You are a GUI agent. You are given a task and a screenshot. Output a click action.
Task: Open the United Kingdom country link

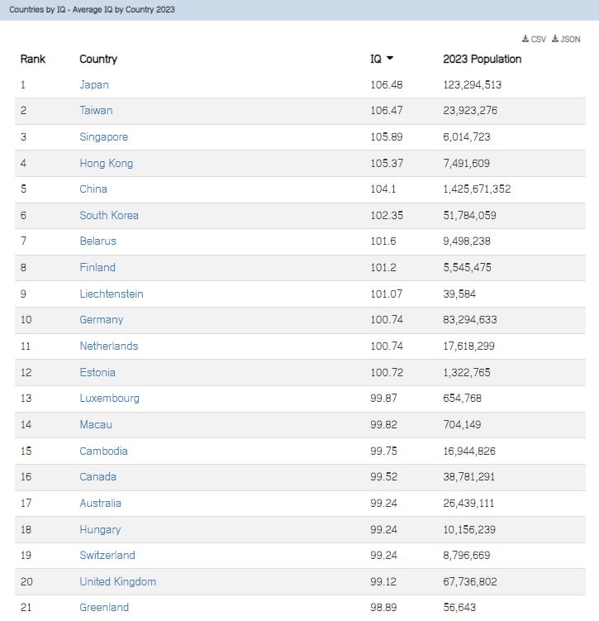tap(117, 581)
